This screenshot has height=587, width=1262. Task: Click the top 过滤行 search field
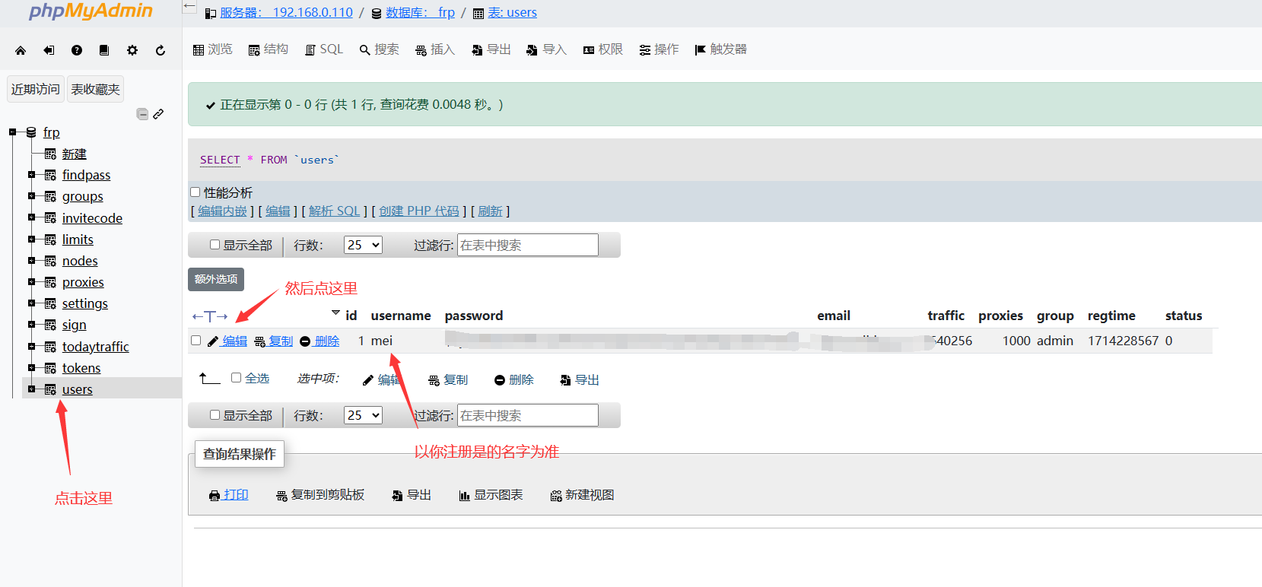[x=527, y=245]
